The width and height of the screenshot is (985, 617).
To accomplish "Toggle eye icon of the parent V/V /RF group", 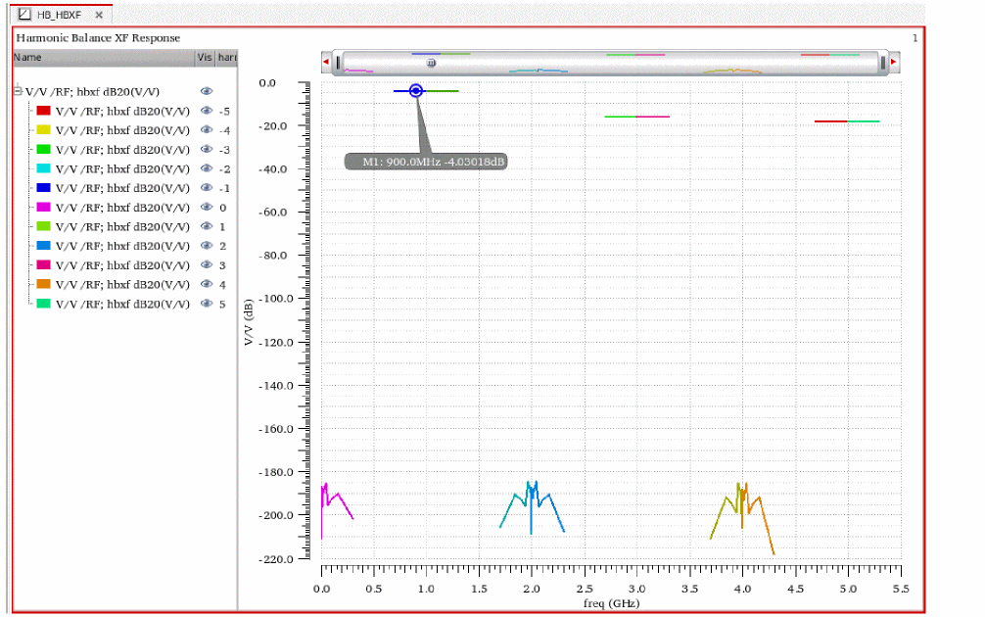I will pos(207,91).
